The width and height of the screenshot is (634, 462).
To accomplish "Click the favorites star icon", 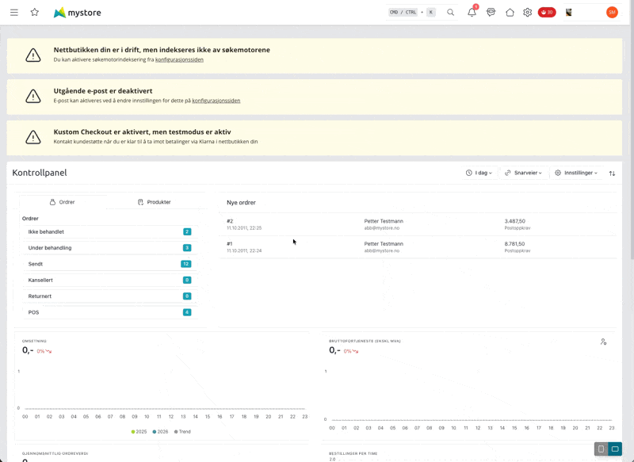I will (x=35, y=13).
